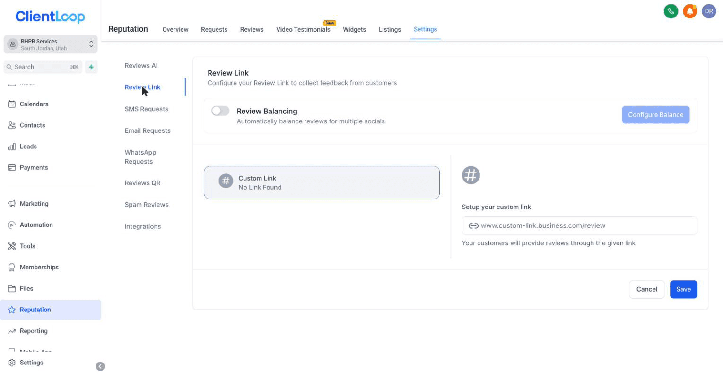Viewport: 723px width, 380px height.
Task: Open the Listings tab
Action: pos(390,29)
